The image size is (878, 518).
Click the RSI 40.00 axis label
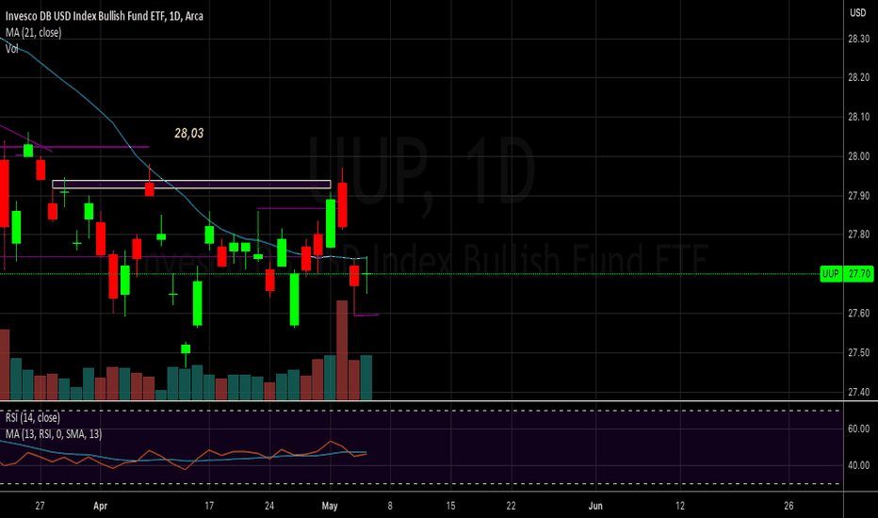pos(858,465)
